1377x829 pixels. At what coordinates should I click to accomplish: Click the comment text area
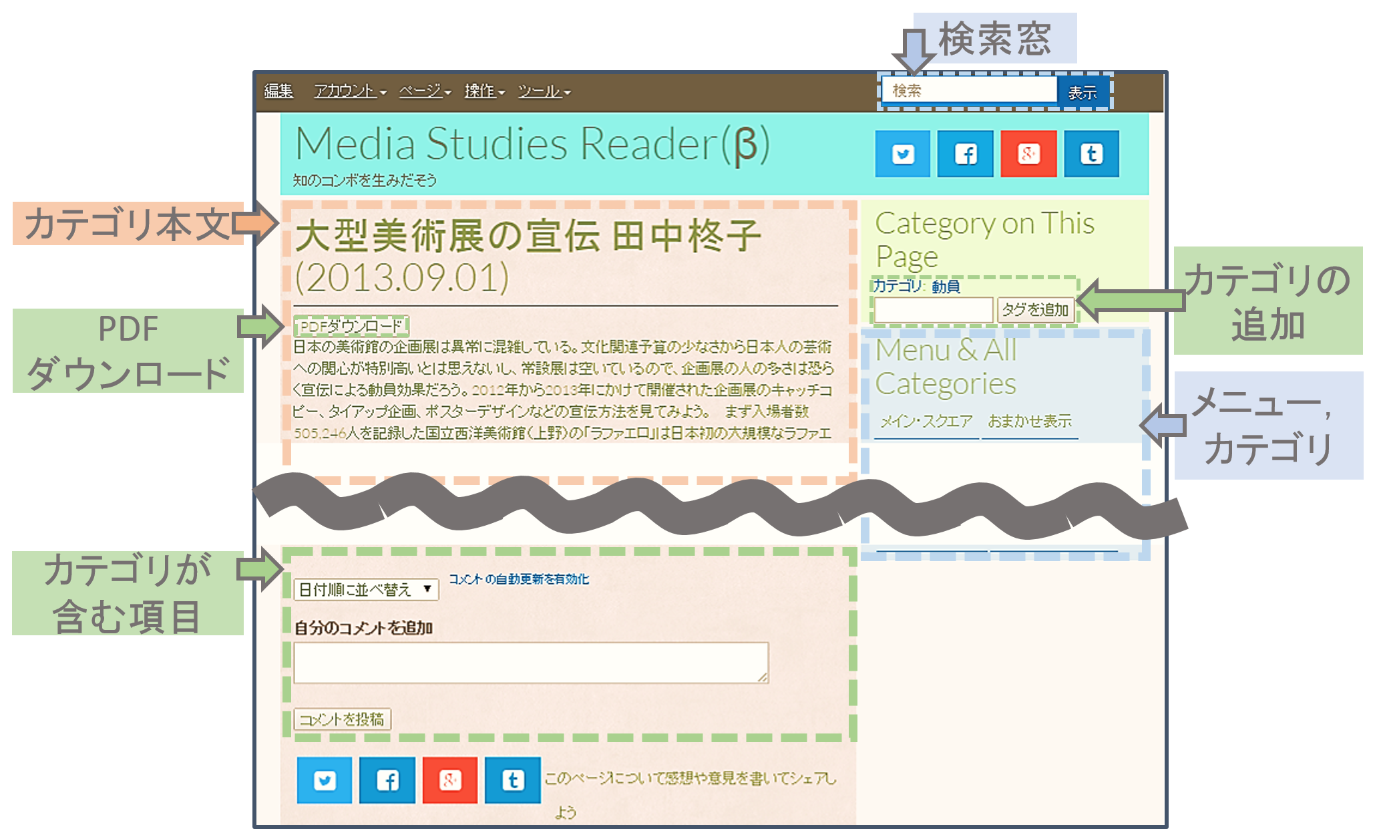pos(531,663)
